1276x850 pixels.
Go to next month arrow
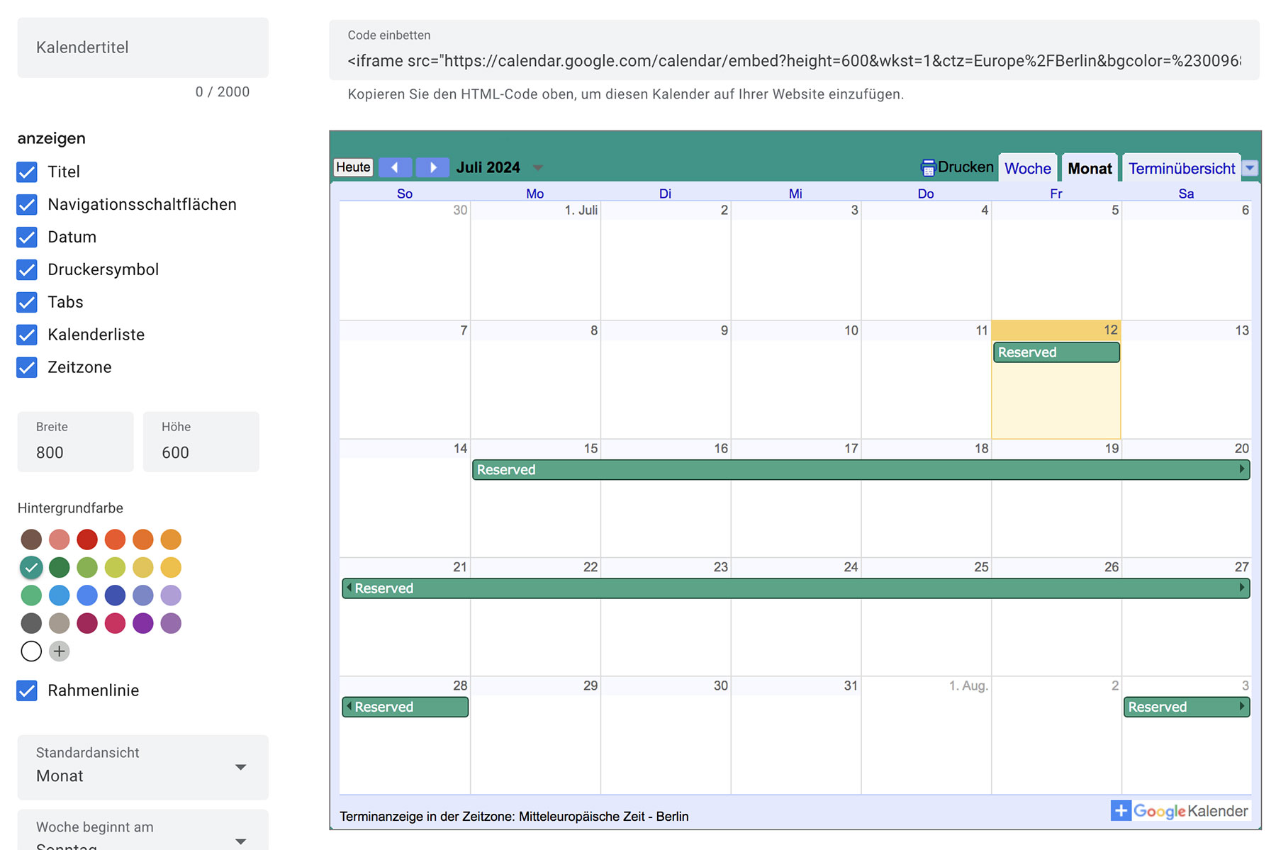coord(432,167)
